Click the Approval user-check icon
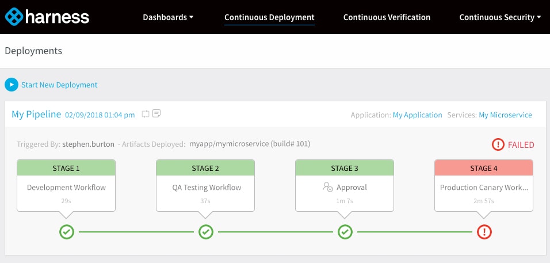Viewport: 550px width, 263px height. (x=327, y=187)
